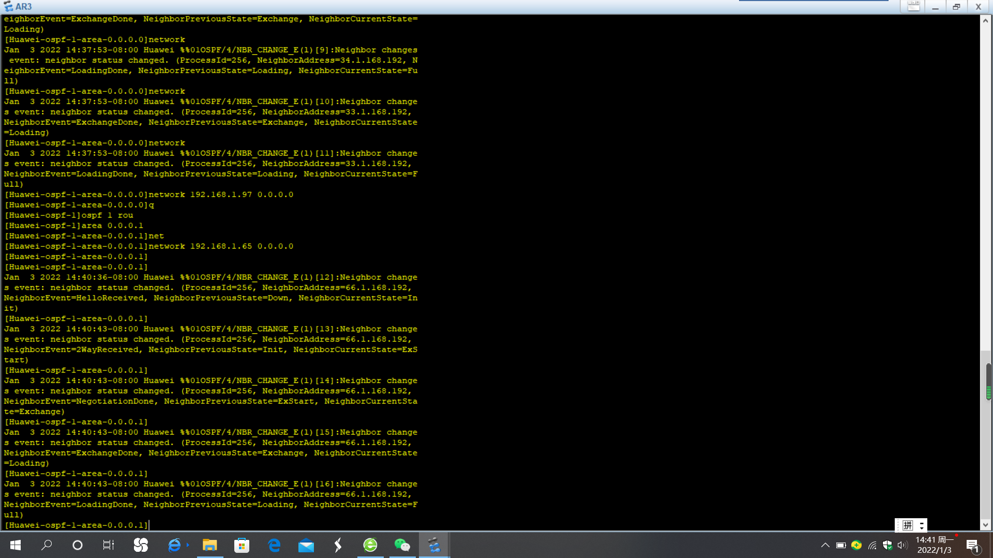Open the notification action center
Image resolution: width=993 pixels, height=558 pixels.
pyautogui.click(x=972, y=545)
